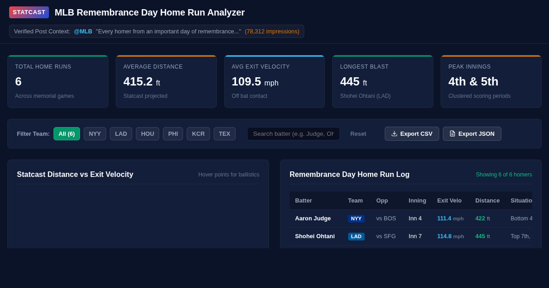Sort by the Batter column header
The width and height of the screenshot is (549, 288).
pos(303,200)
